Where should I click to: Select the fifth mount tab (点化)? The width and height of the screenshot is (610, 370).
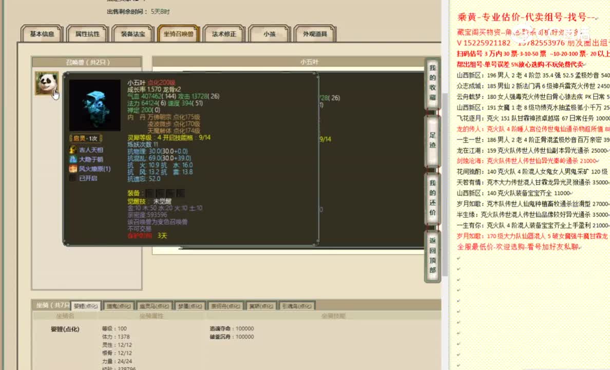point(225,306)
